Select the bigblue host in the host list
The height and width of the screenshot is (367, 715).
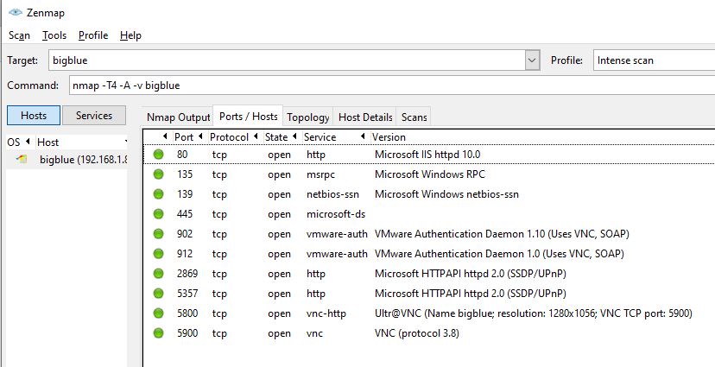[66, 160]
